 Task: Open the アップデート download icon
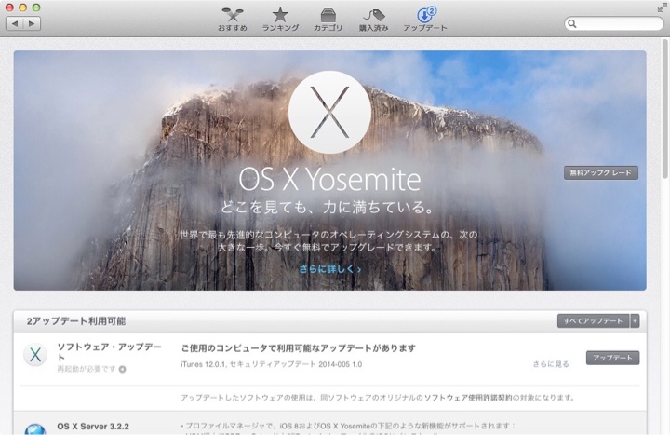click(425, 20)
